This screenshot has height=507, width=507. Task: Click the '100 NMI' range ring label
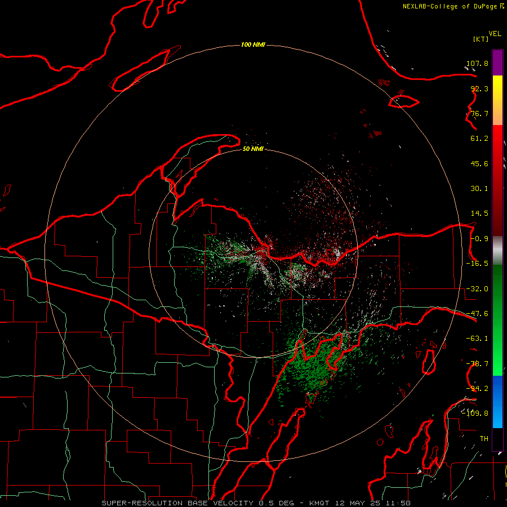pyautogui.click(x=253, y=45)
